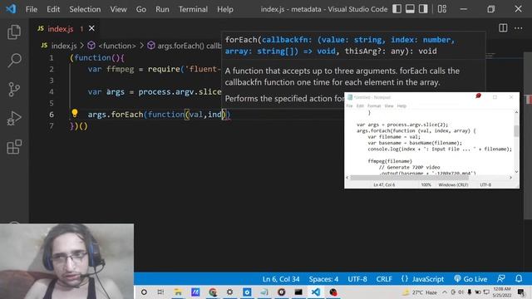Click Notepad scroll up arrow
The height and width of the screenshot is (299, 532).
click(x=516, y=112)
